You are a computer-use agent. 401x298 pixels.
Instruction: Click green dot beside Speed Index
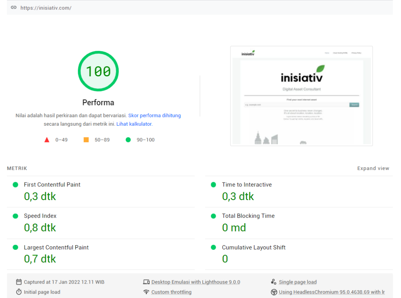15,216
